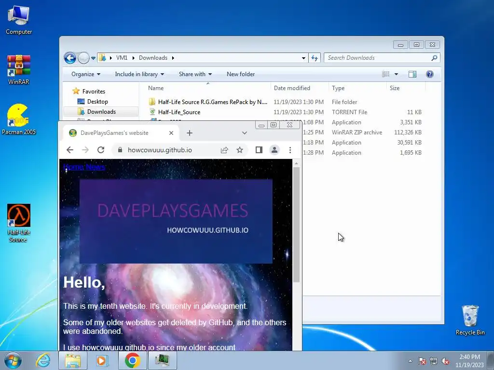Click New folder in Explorer toolbar

(x=241, y=74)
